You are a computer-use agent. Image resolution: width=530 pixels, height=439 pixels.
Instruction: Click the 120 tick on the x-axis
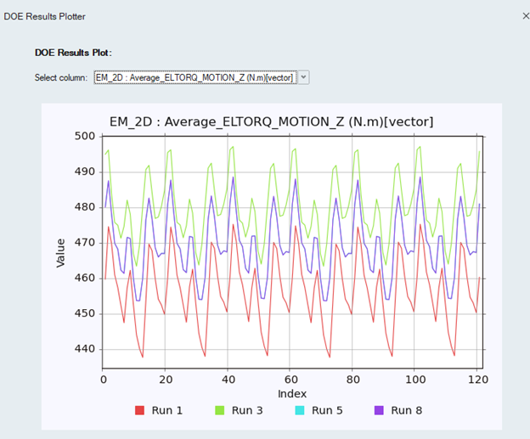[476, 378]
